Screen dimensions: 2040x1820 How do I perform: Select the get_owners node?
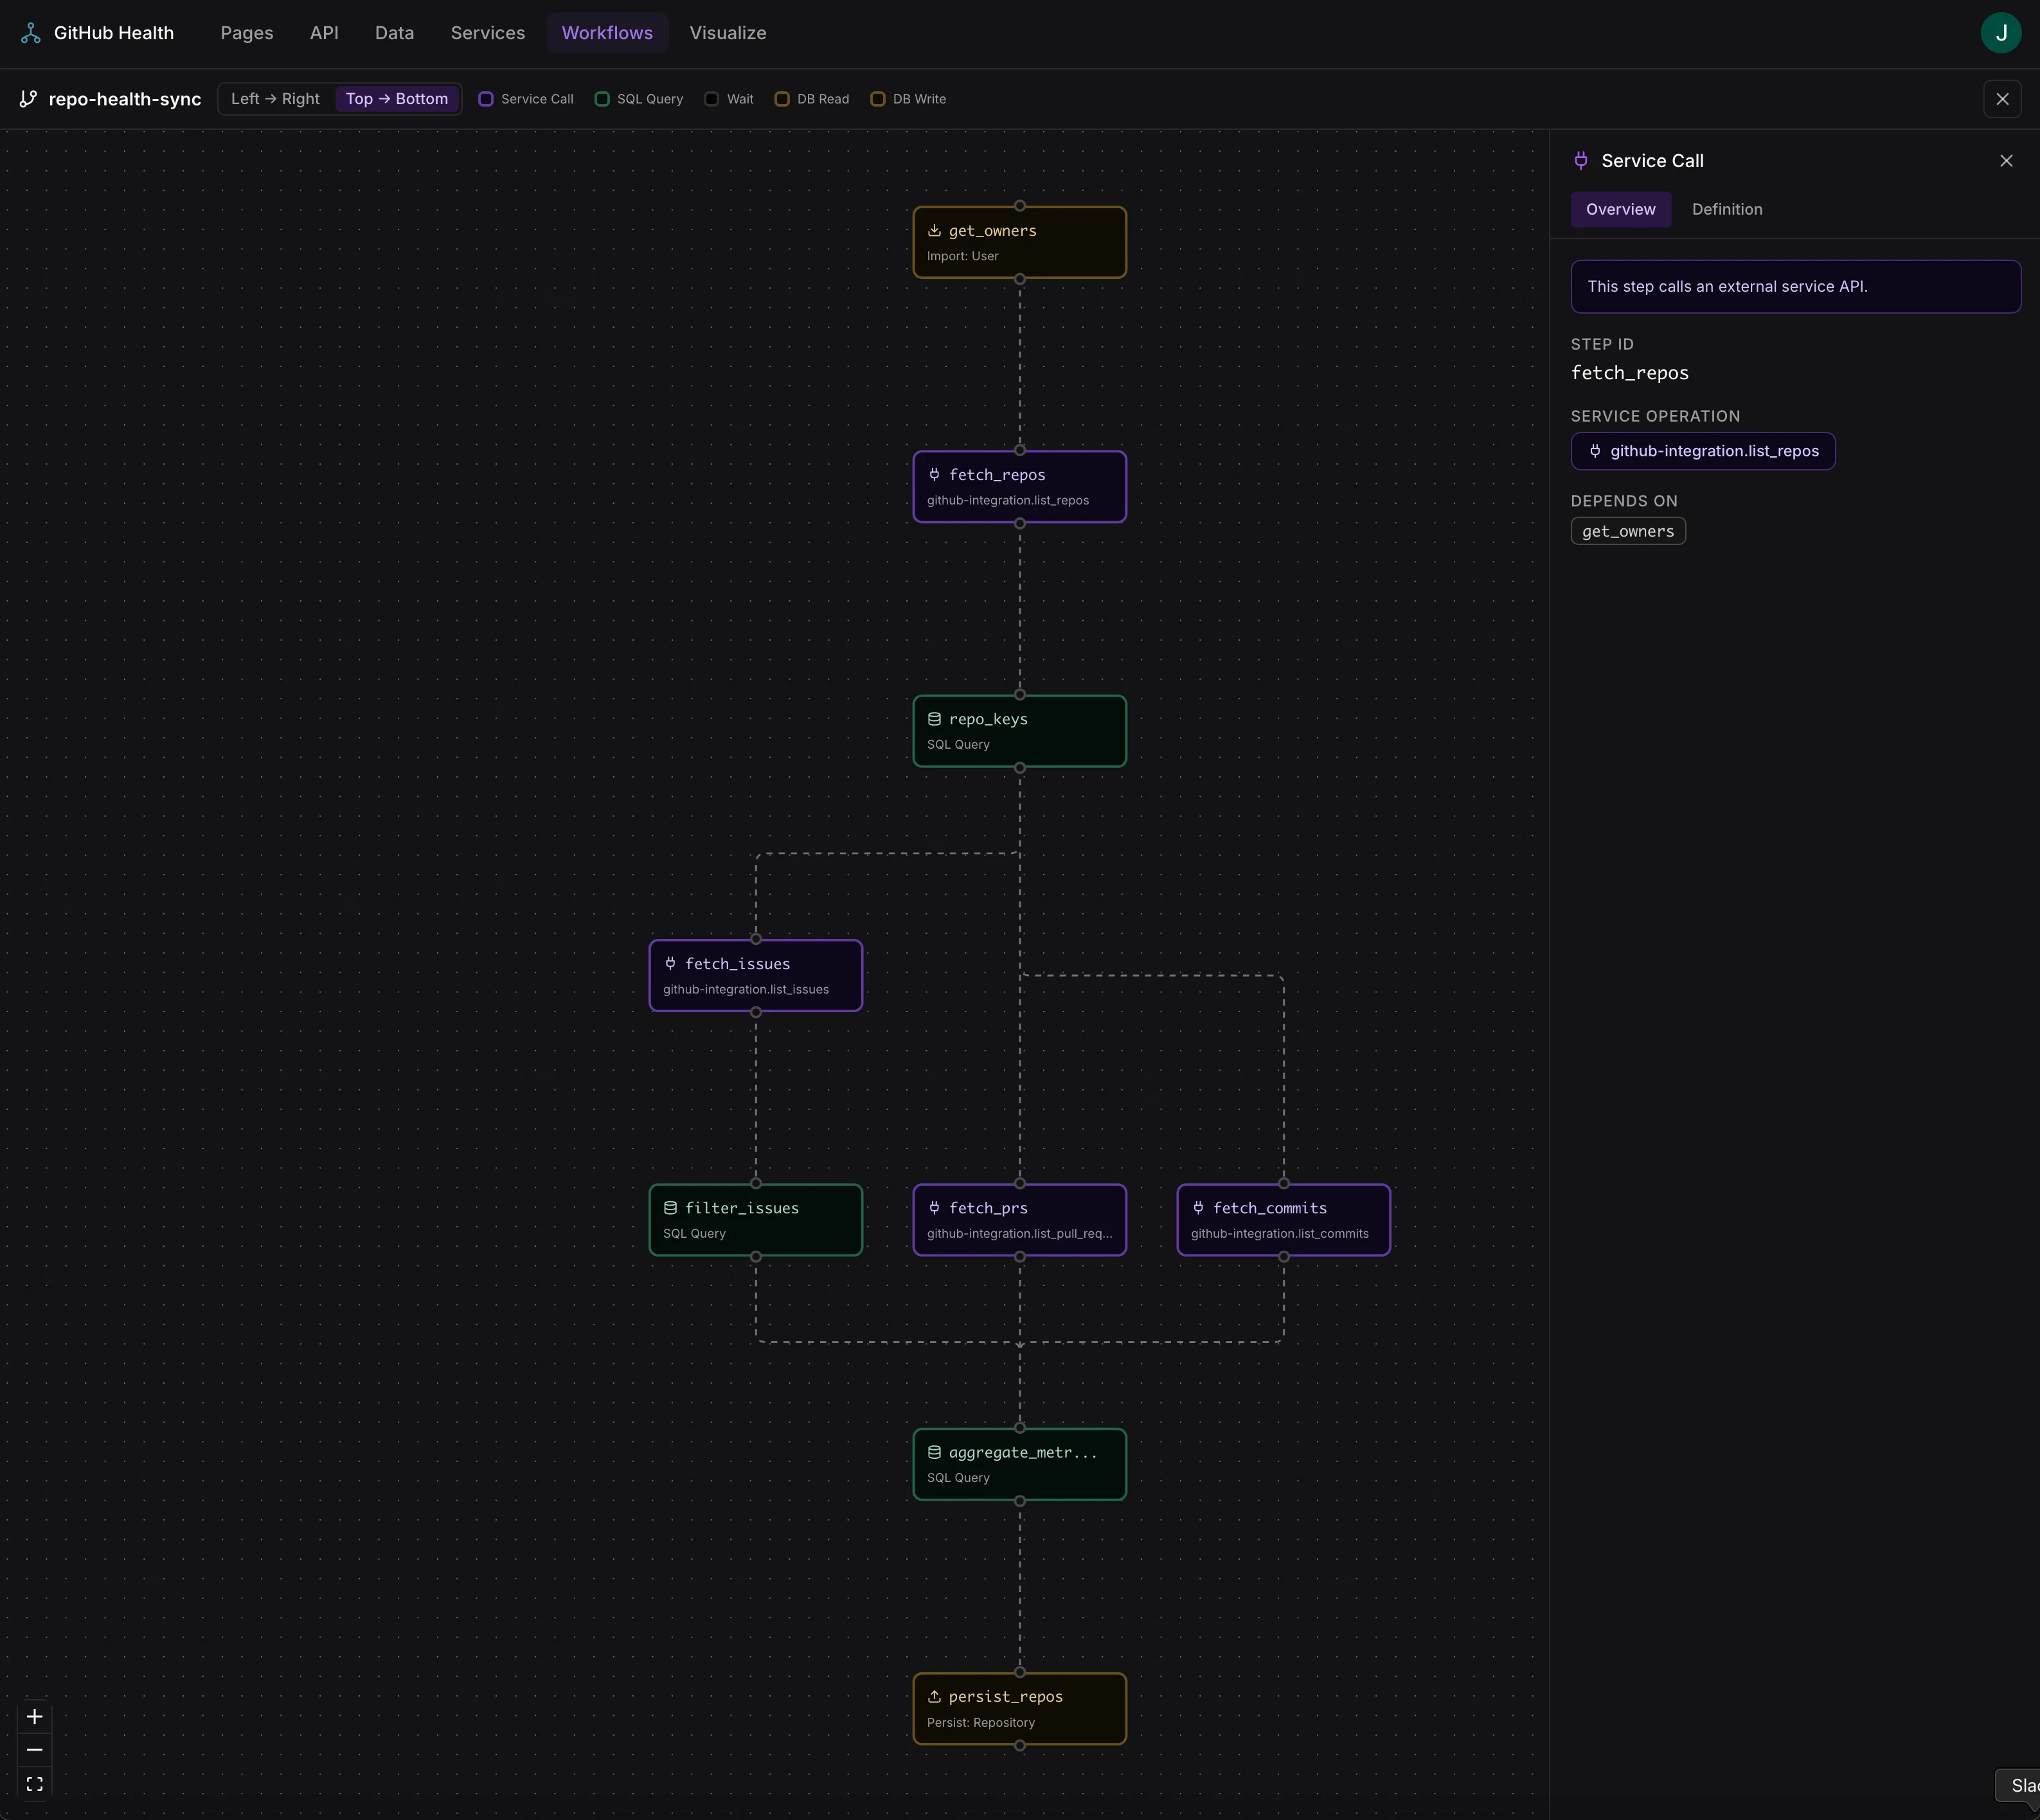(x=1019, y=242)
